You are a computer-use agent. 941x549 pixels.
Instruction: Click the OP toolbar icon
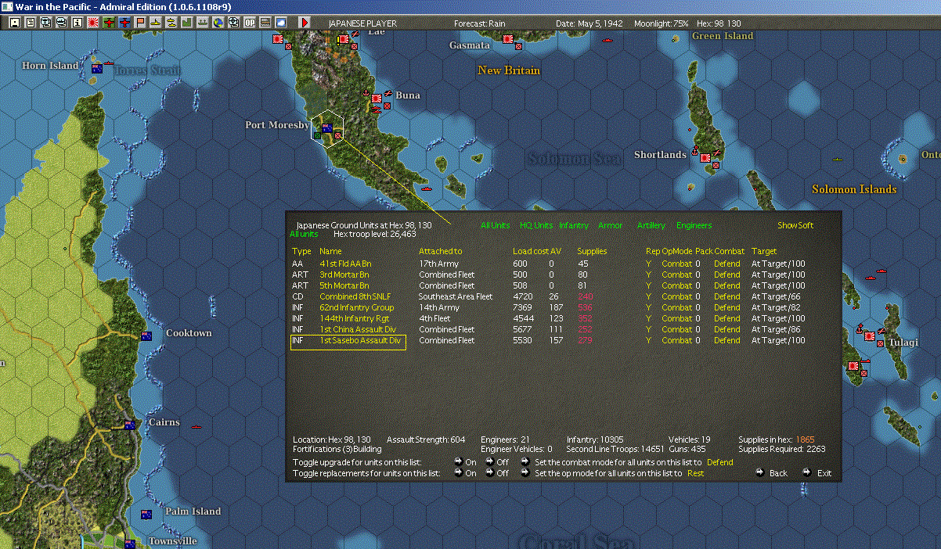(x=250, y=23)
